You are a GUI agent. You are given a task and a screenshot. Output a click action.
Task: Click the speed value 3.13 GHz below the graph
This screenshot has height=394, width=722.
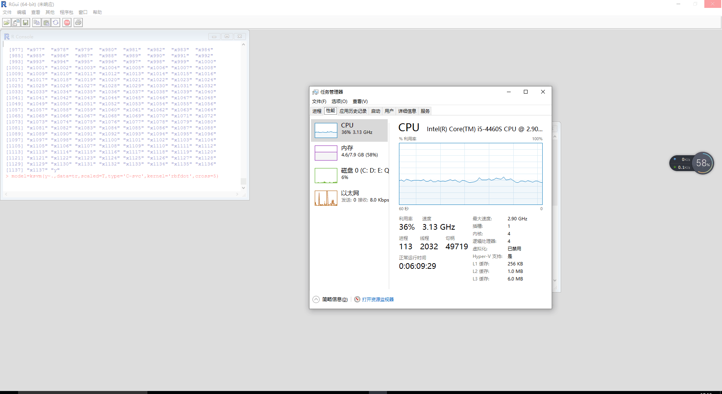point(439,227)
